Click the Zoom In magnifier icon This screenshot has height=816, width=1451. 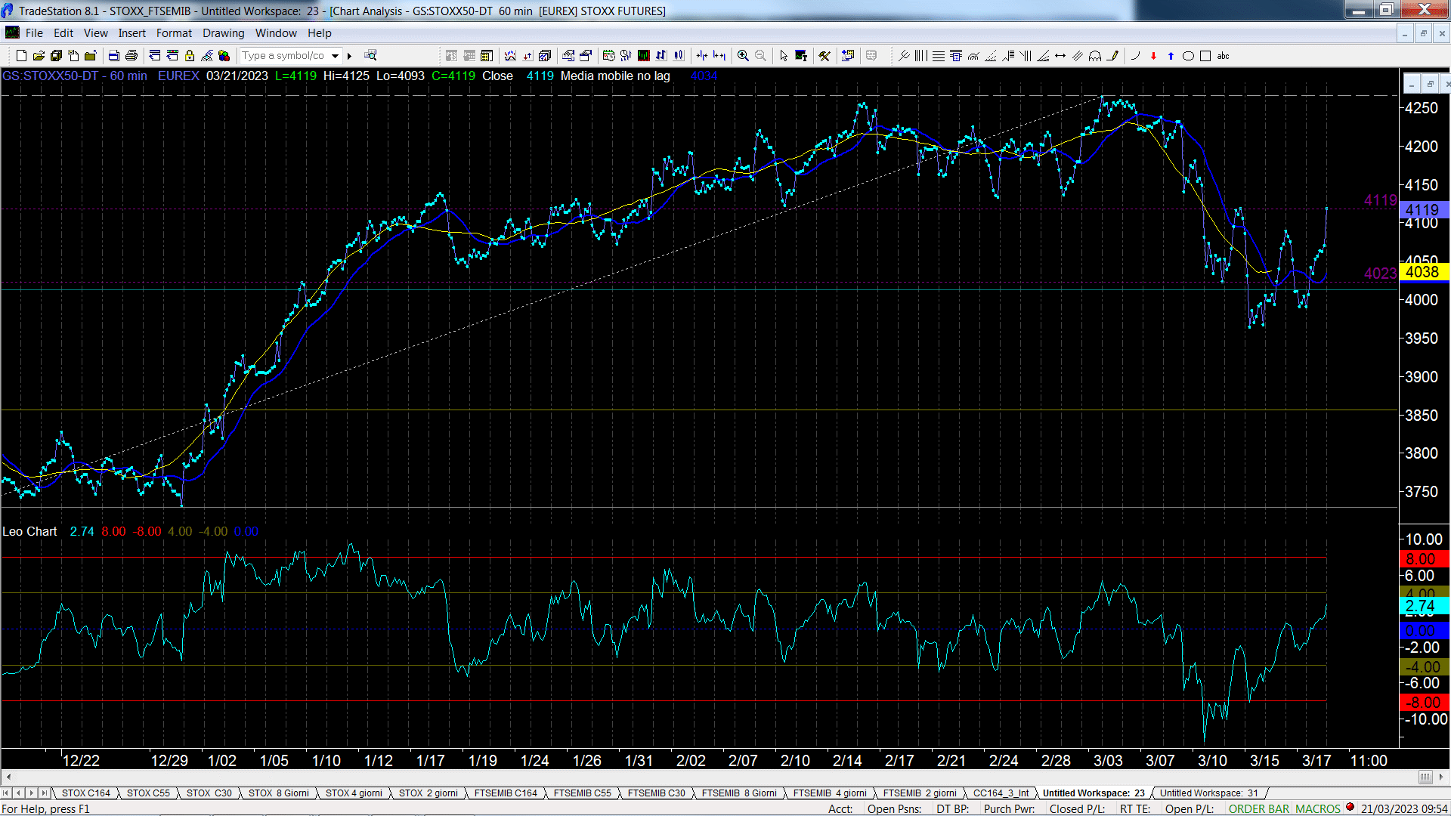tap(743, 56)
